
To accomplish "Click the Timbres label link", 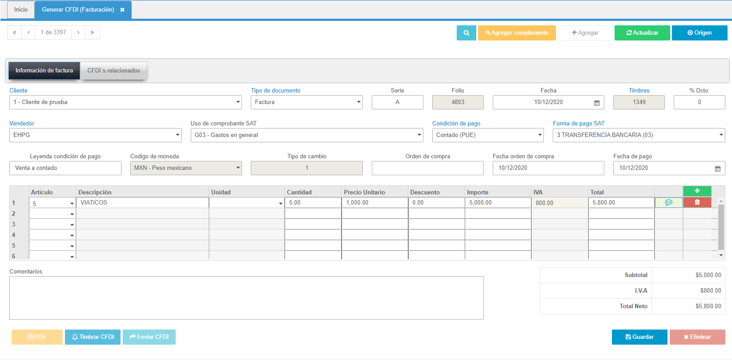I will point(639,91).
